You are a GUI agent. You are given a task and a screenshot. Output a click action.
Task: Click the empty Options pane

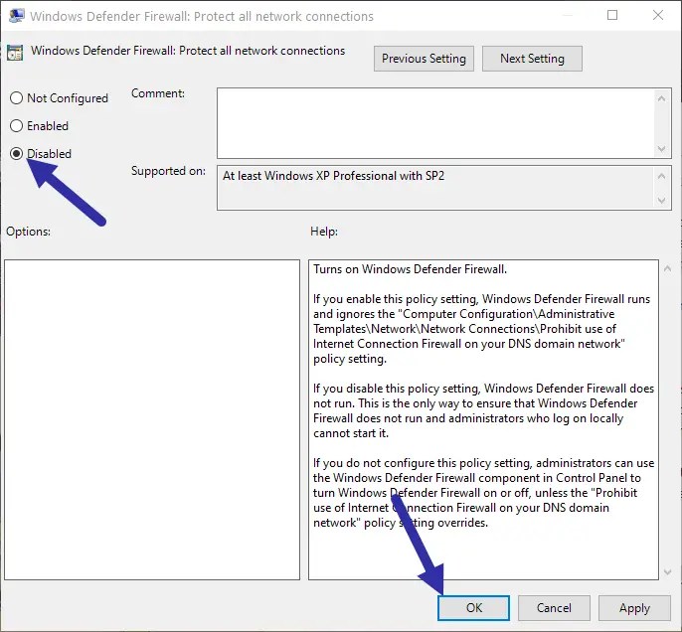[152, 419]
